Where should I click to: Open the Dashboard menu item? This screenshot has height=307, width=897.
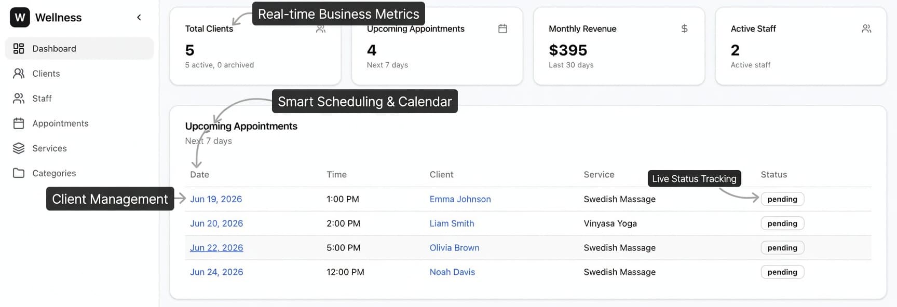click(79, 48)
